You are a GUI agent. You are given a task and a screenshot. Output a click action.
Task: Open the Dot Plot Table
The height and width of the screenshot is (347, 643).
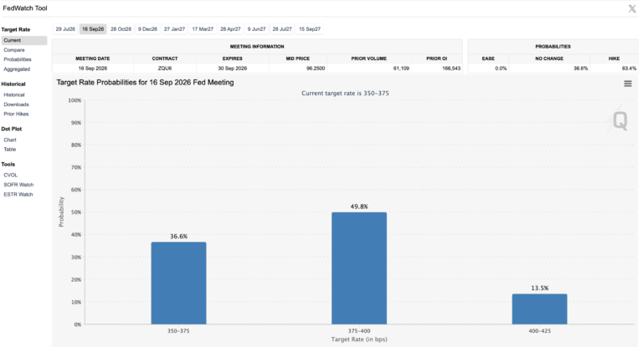point(10,149)
